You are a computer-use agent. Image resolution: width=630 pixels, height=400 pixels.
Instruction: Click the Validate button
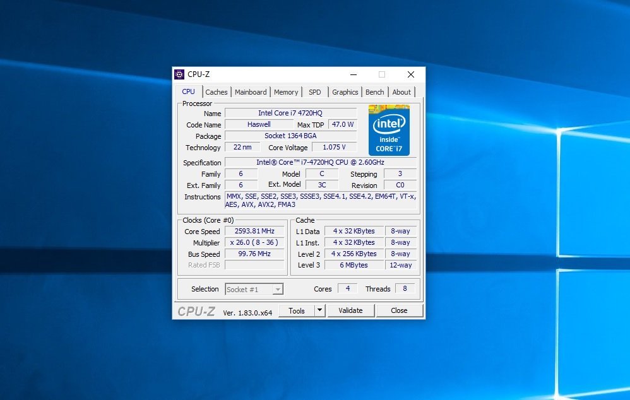pyautogui.click(x=351, y=310)
